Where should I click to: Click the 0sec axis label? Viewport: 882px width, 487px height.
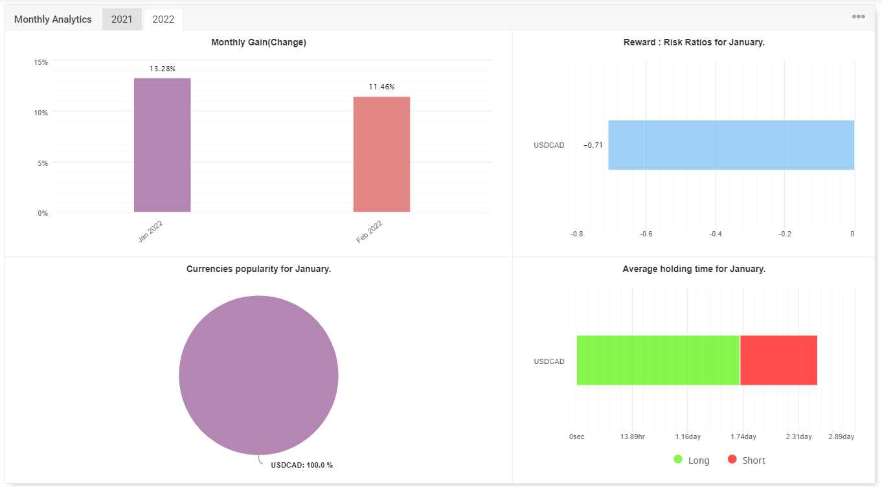pos(577,437)
